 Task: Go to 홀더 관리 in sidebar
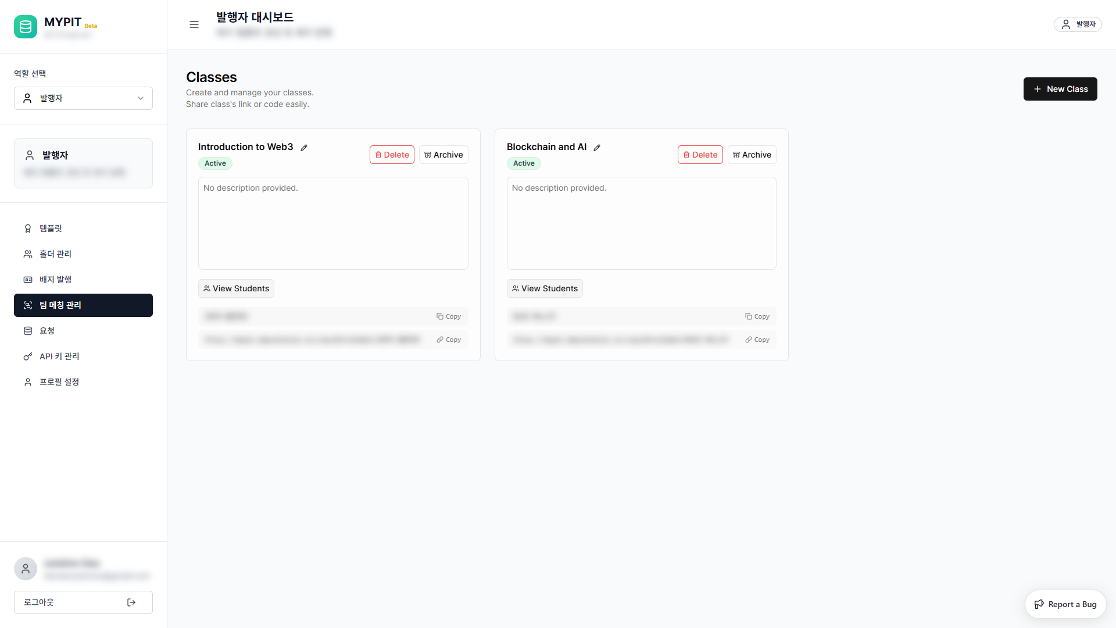pyautogui.click(x=55, y=254)
